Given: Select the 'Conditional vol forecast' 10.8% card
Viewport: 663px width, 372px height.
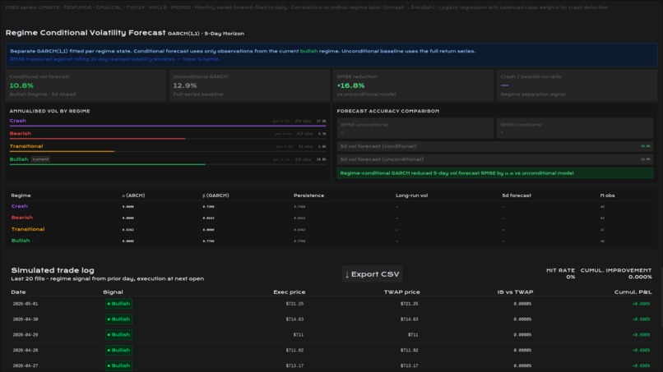Looking at the screenshot, I should click(x=86, y=85).
